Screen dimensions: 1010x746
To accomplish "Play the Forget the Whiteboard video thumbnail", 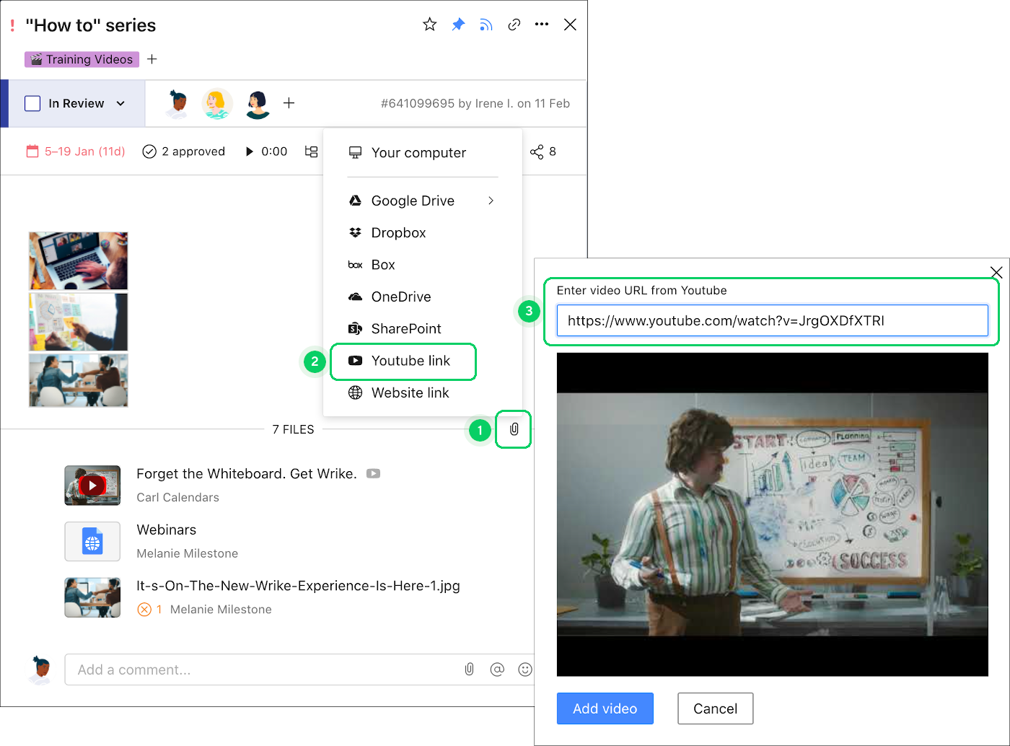I will [x=92, y=486].
